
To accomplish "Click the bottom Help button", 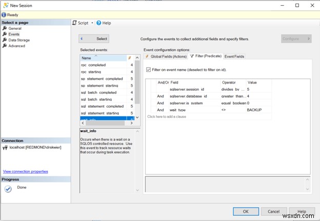I will click(x=302, y=212).
